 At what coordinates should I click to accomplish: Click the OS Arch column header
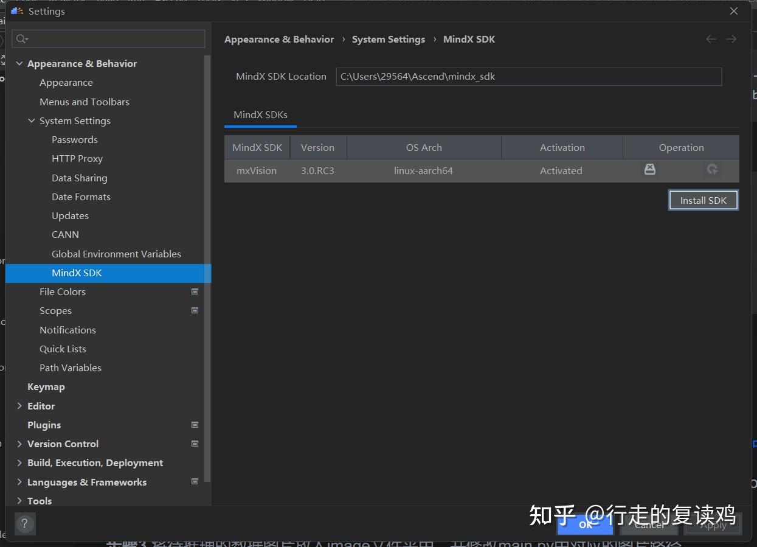tap(424, 147)
